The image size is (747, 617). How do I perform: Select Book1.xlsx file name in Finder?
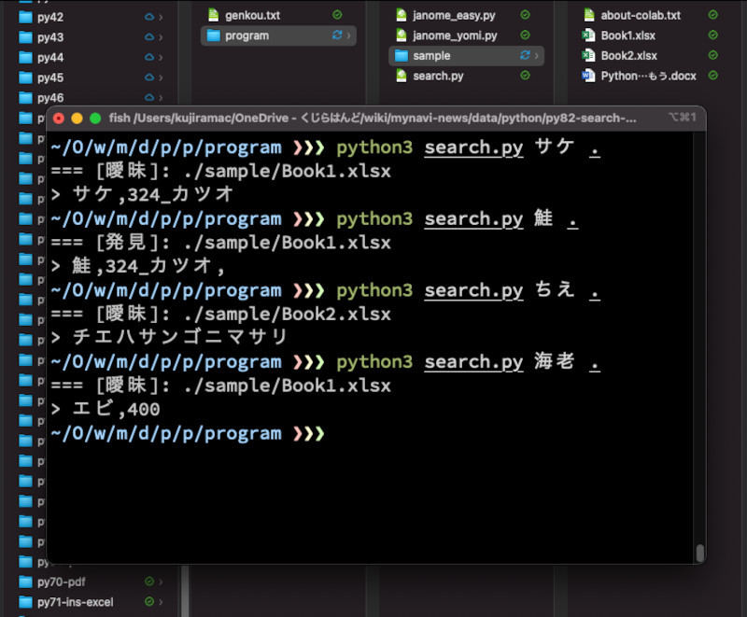[627, 35]
